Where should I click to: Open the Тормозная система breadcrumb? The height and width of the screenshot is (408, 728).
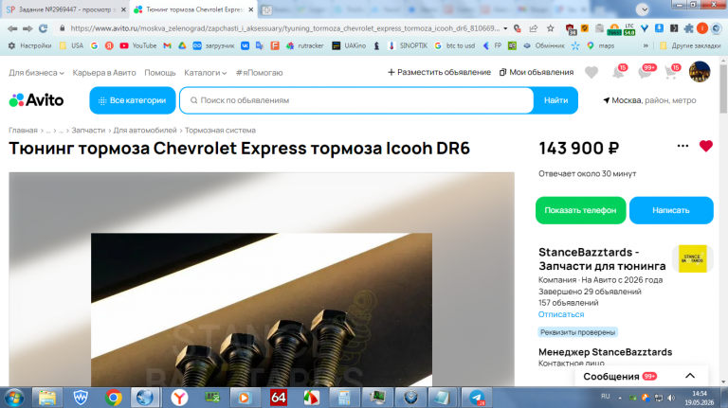(220, 131)
